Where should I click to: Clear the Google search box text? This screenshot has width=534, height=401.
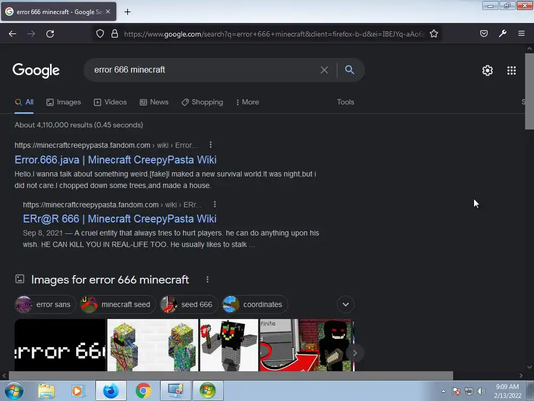[x=324, y=70]
